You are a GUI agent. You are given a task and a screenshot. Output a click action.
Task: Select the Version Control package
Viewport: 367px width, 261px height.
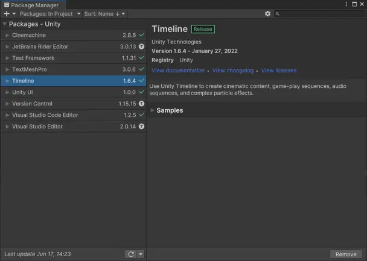[74, 104]
